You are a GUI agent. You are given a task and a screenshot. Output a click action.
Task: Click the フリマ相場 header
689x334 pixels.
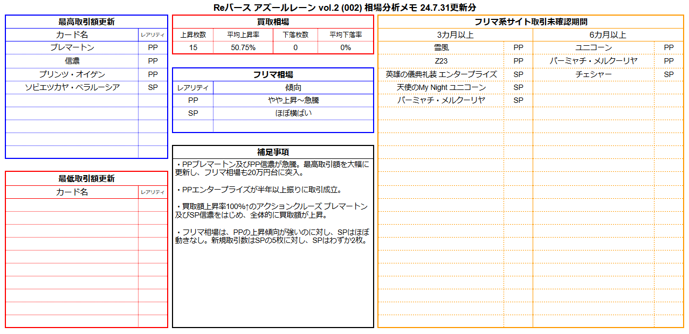coord(273,74)
